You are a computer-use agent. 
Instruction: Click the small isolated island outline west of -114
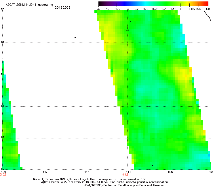pyautogui.click(x=75, y=37)
